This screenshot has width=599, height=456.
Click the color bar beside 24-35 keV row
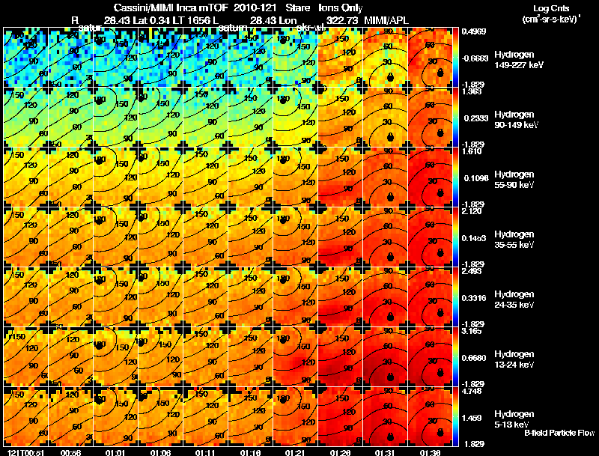[x=455, y=297]
